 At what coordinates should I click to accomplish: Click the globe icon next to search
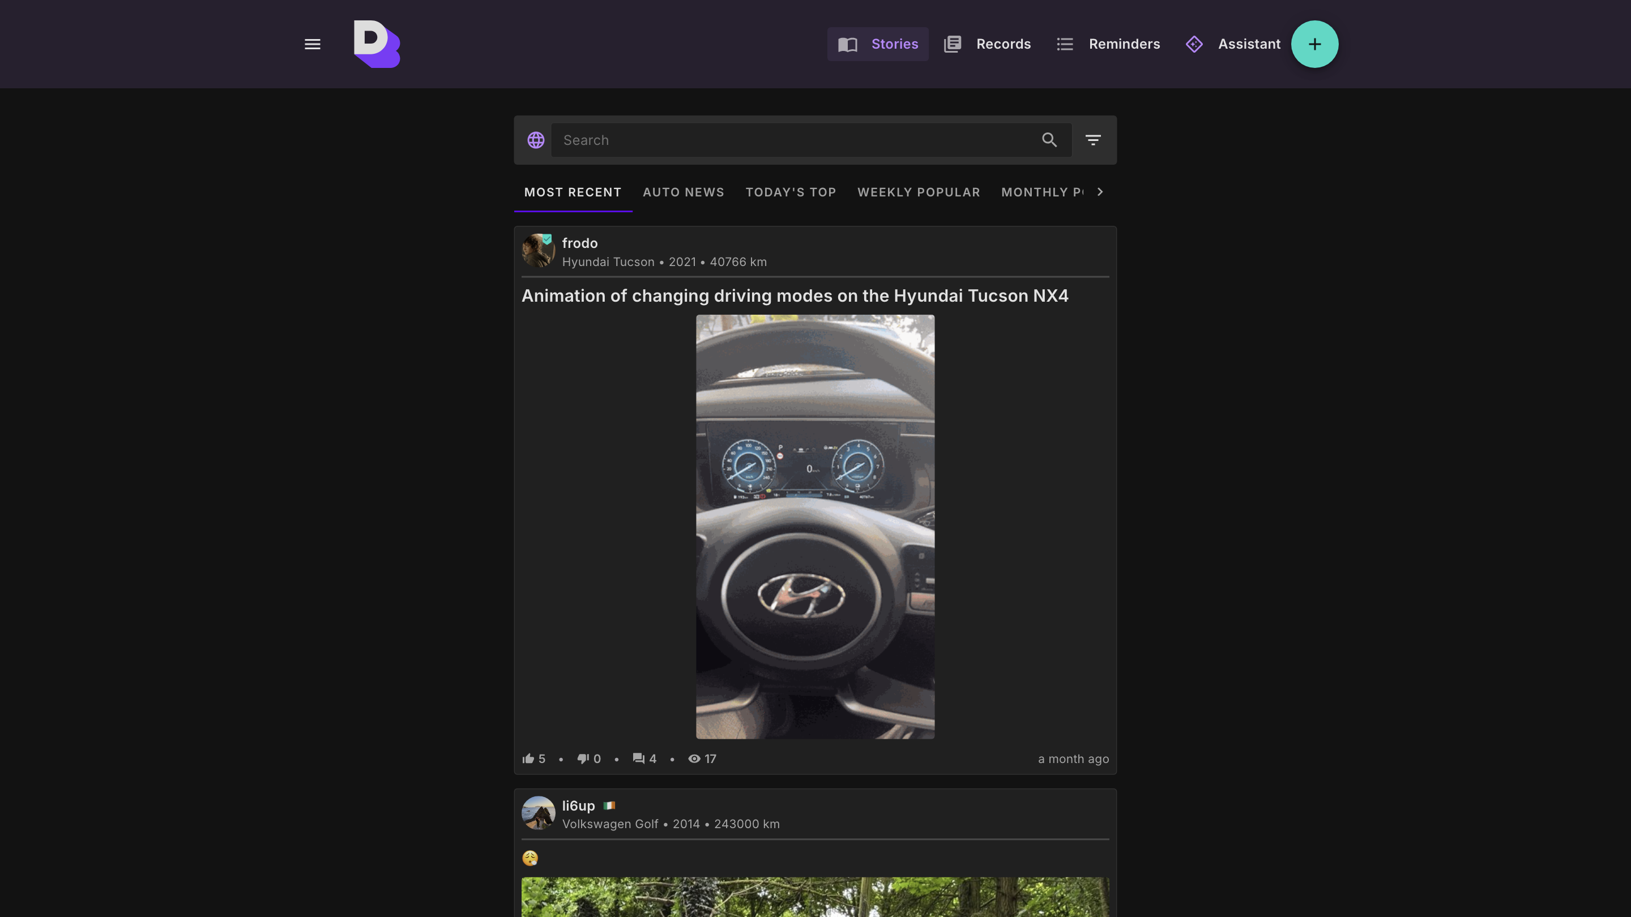pos(536,140)
